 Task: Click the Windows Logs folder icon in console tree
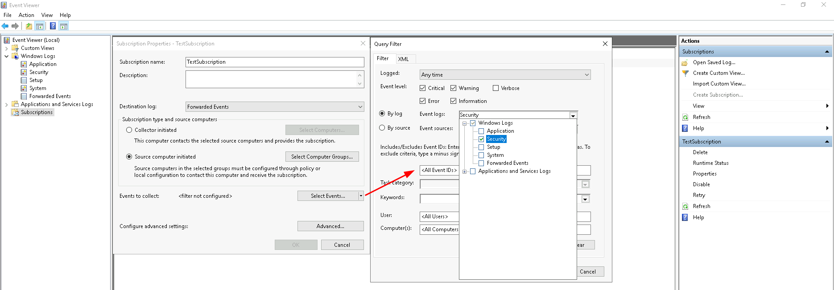[x=15, y=56]
